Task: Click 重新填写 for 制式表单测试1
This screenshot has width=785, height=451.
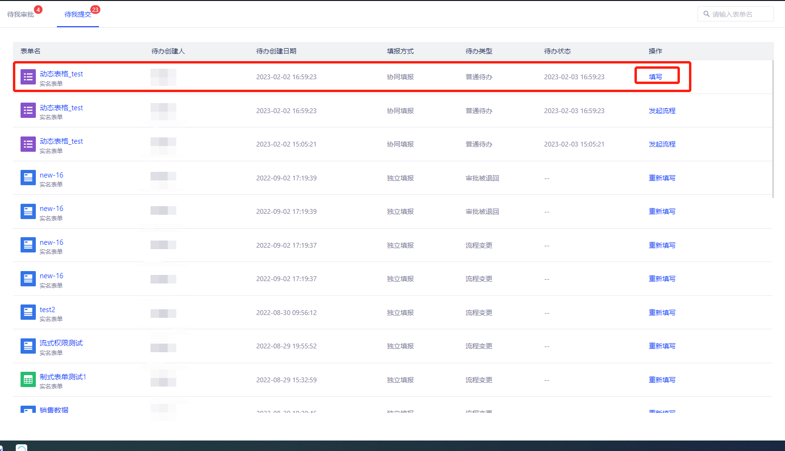Action: click(x=662, y=380)
